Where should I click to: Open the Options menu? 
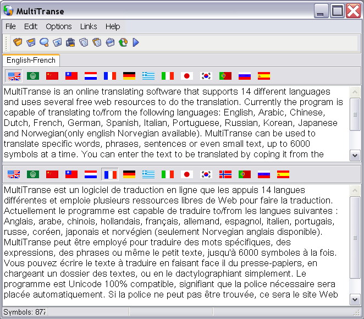[59, 26]
